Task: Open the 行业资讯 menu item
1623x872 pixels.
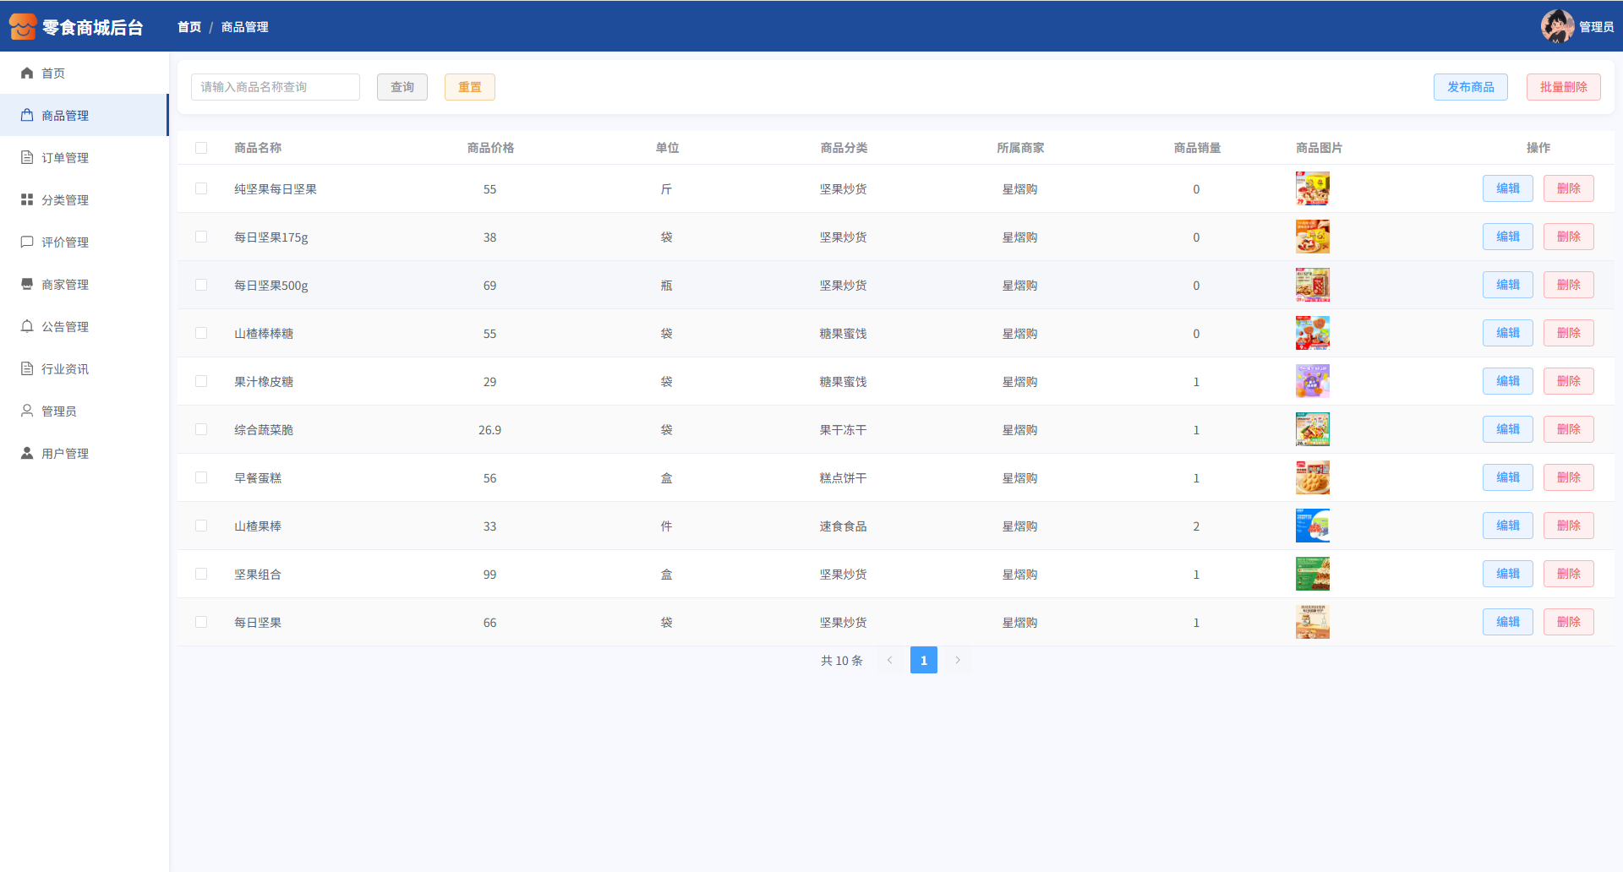Action: (x=65, y=369)
